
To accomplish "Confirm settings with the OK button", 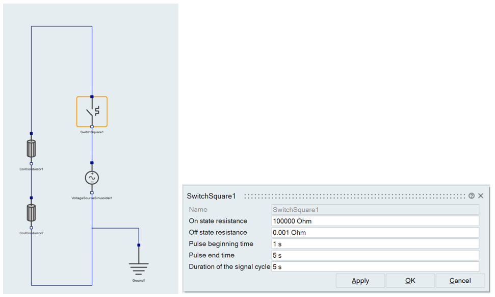I will (x=410, y=281).
